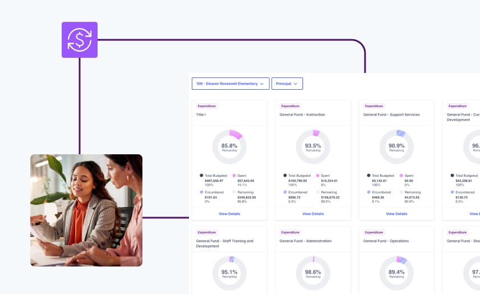Click the Expenditure tag on the Title I card
The width and height of the screenshot is (480, 294).
point(206,106)
